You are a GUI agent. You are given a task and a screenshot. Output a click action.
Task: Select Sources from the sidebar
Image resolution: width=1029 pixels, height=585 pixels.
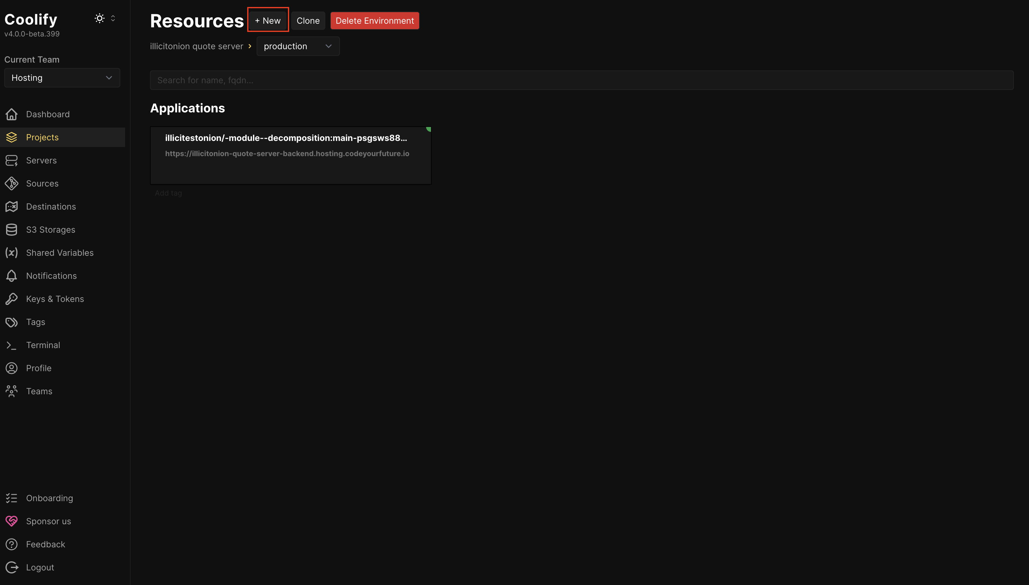click(43, 183)
